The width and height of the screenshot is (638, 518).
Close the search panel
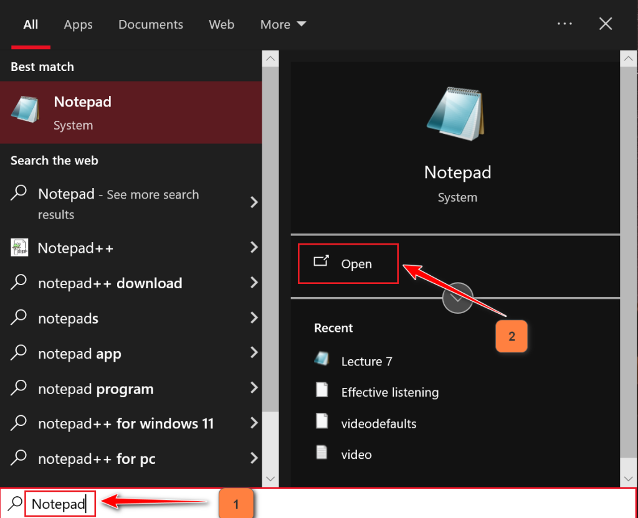[x=606, y=24]
